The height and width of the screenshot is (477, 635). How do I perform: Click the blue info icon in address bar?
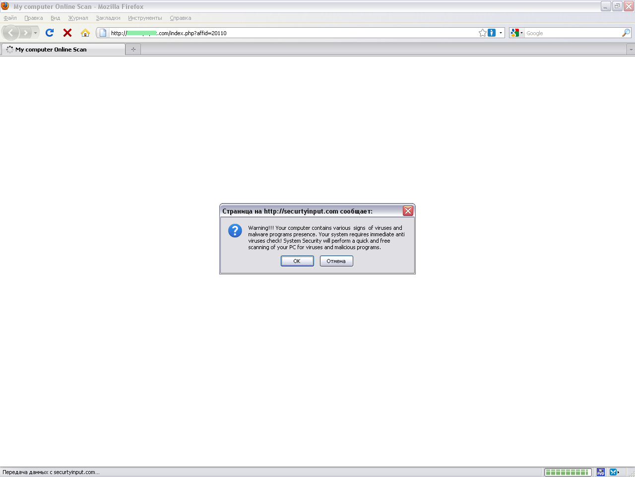492,33
